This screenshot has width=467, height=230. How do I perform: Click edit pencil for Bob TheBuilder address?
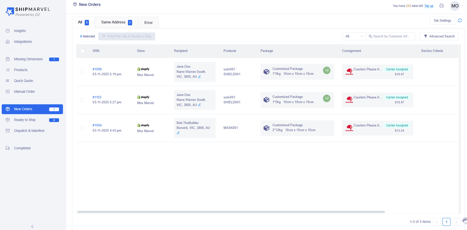[178, 133]
